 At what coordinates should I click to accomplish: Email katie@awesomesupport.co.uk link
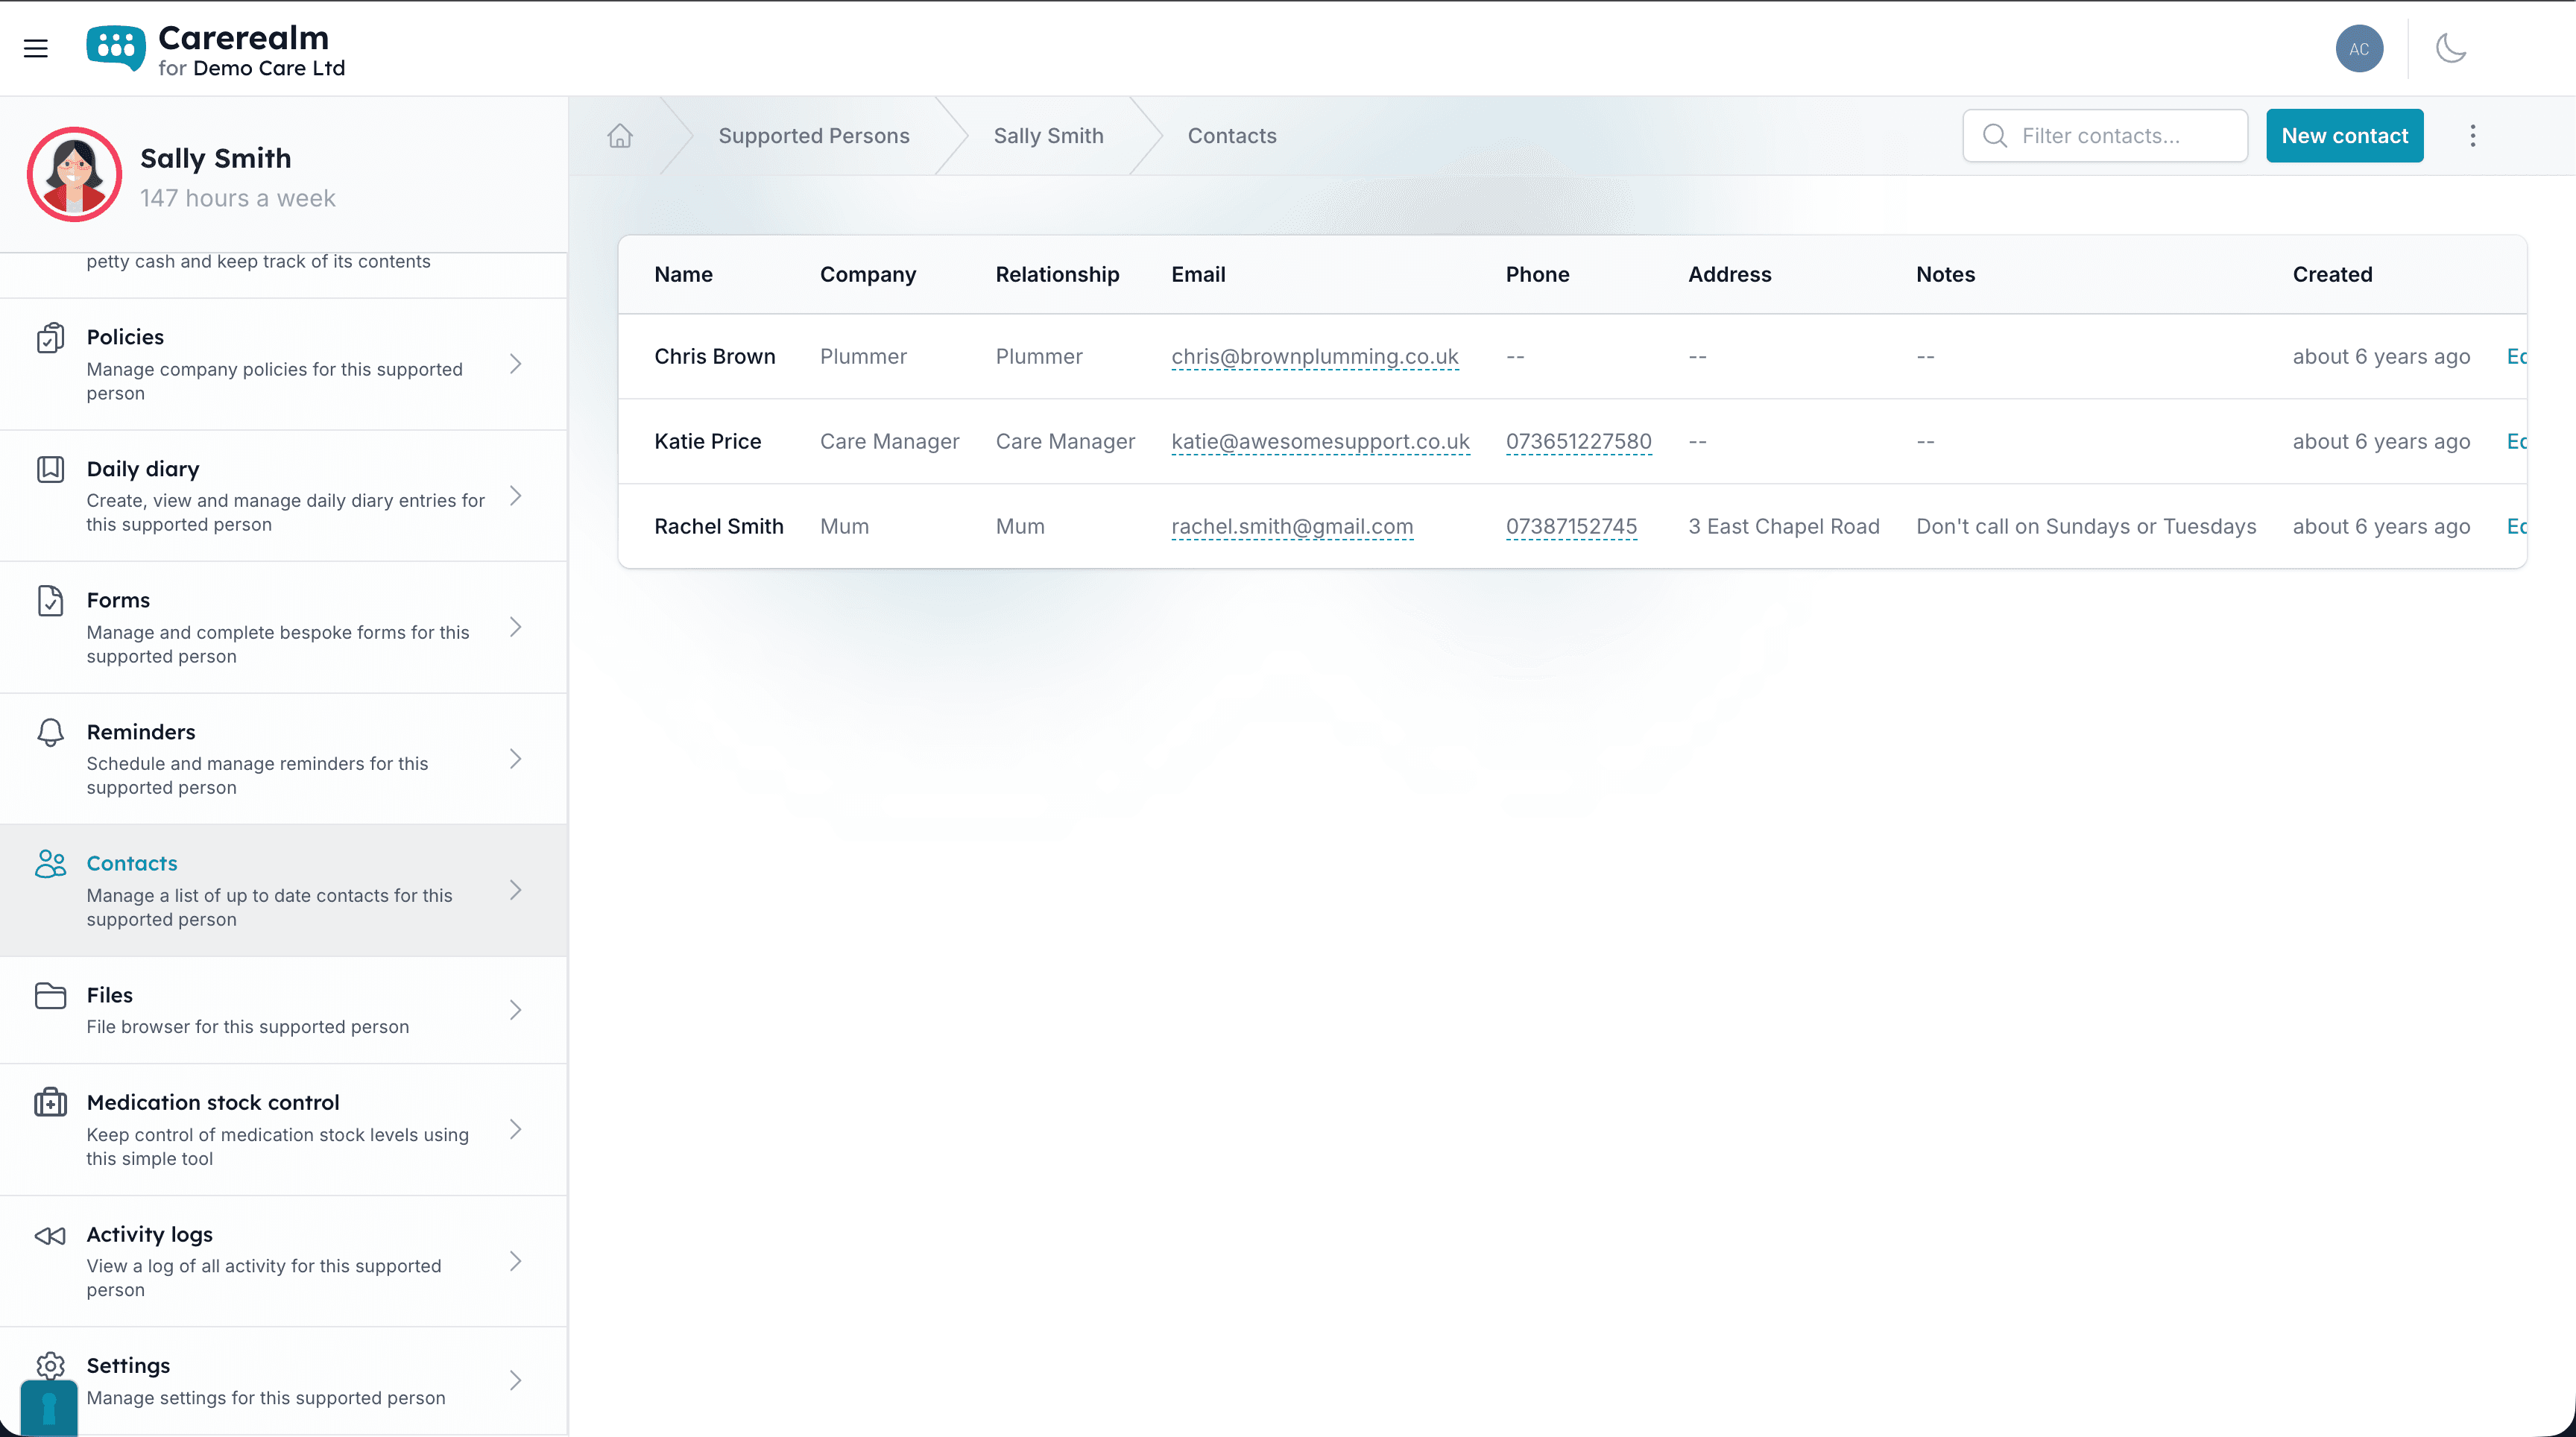[x=1320, y=442]
